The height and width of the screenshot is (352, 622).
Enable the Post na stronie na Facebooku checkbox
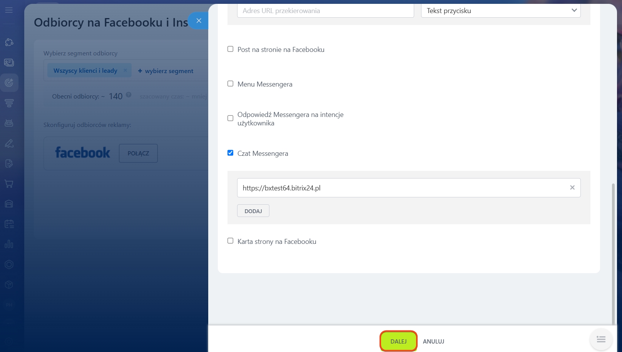click(x=230, y=49)
